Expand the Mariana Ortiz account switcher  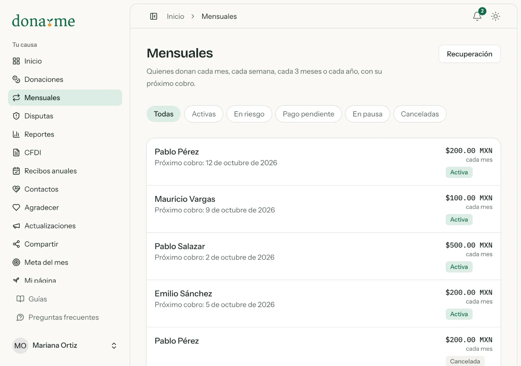point(114,346)
